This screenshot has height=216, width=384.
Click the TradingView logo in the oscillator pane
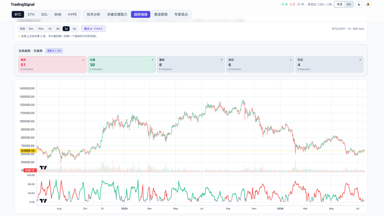click(x=43, y=201)
